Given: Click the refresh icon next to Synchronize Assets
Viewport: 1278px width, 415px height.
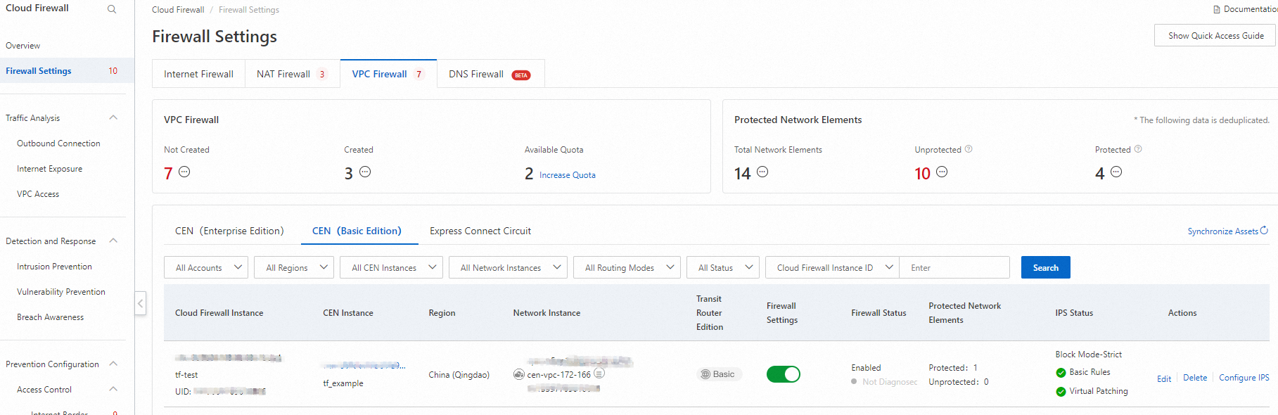Looking at the screenshot, I should click(1264, 230).
